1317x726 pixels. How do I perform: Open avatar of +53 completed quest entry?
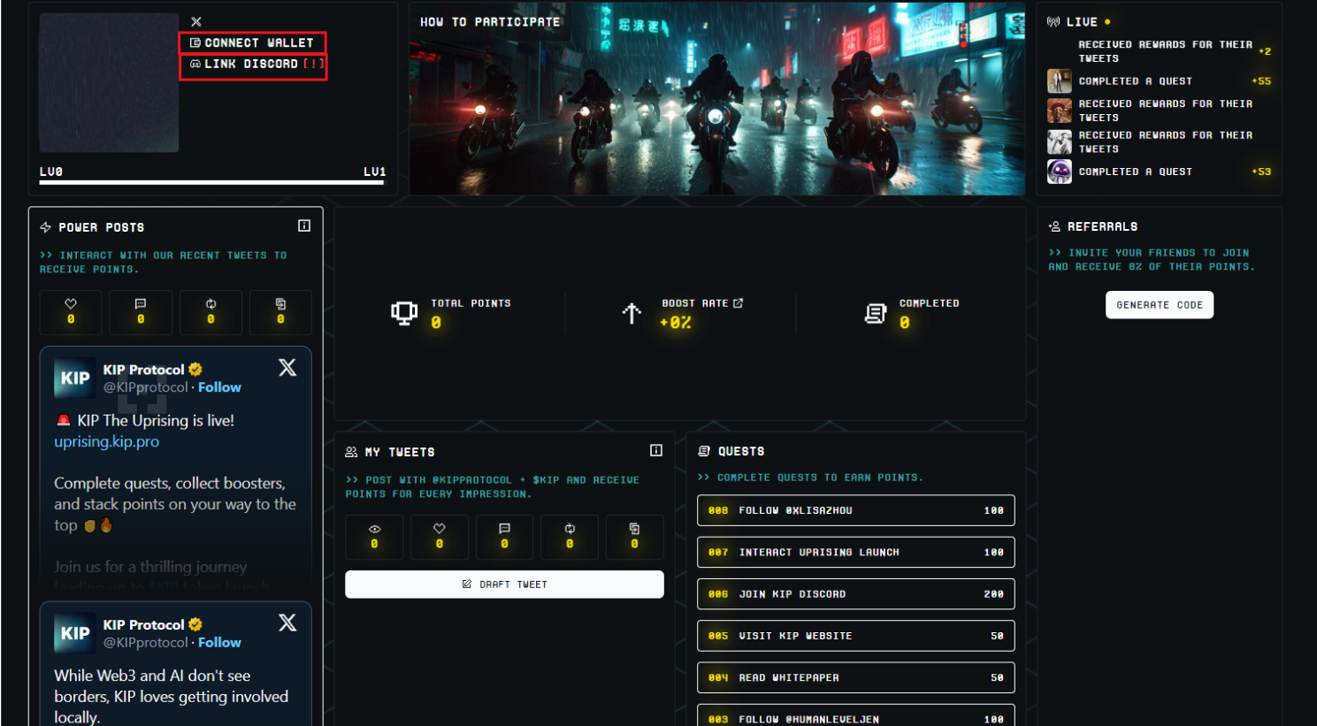click(1060, 172)
